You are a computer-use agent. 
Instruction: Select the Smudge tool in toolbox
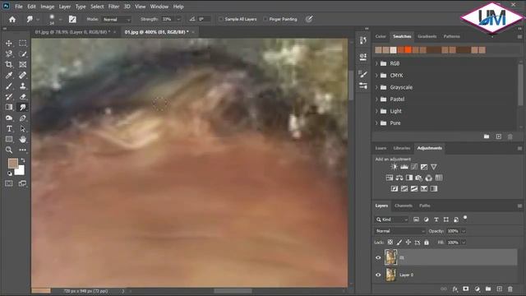point(22,108)
